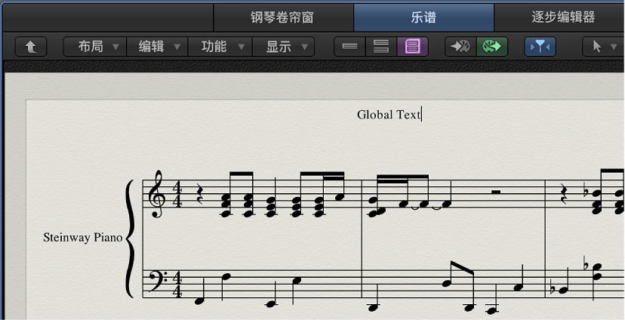Click the grand staff brace

coord(131,238)
